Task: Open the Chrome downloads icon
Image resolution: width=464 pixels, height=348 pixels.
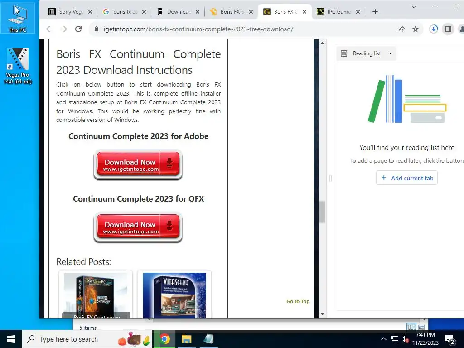Action: pos(434,29)
